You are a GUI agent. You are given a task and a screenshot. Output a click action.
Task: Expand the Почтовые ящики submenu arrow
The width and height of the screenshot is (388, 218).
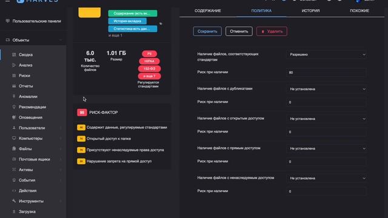61,159
